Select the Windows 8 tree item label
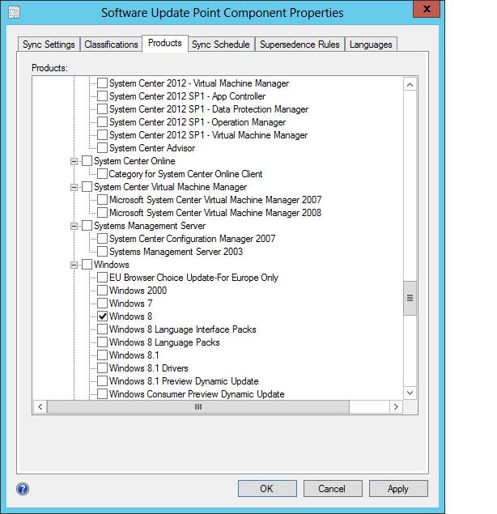497x514 pixels. (x=131, y=316)
